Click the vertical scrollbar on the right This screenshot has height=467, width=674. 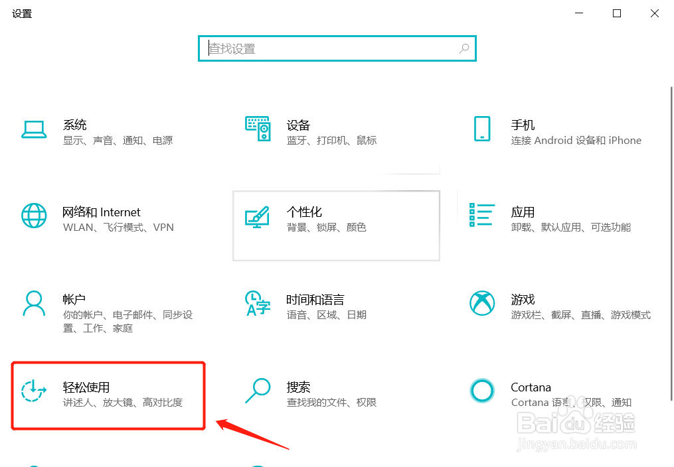[671, 244]
